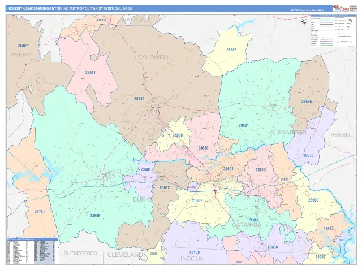Select ZIP code label 28761
362x271 pixels.
coord(40,212)
